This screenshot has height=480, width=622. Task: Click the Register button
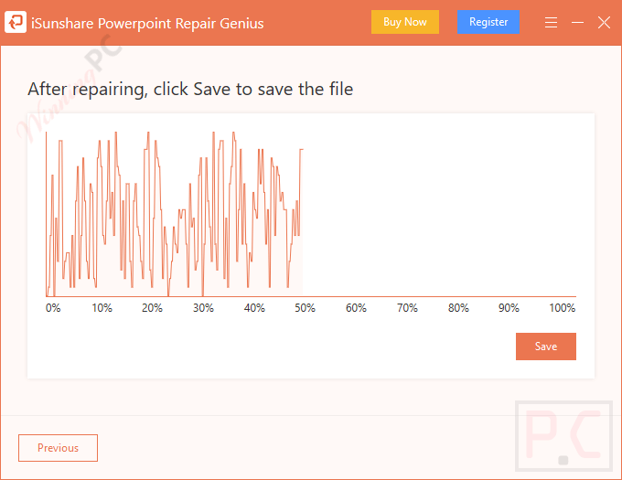[488, 22]
